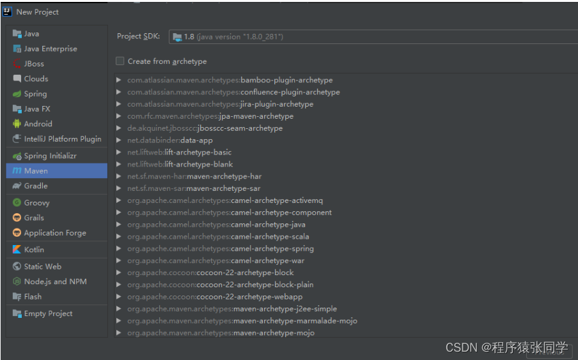Select maven-archetype-mojo row text
Screen dimensions: 578x360
[x=221, y=333]
